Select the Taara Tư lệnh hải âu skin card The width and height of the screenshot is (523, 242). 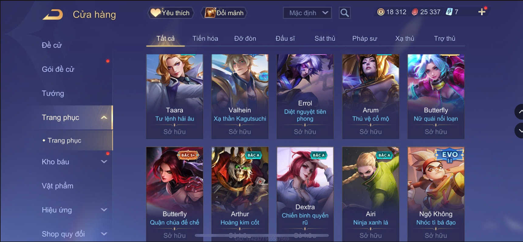tap(174, 97)
